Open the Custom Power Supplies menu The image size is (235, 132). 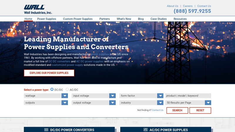[78, 19]
